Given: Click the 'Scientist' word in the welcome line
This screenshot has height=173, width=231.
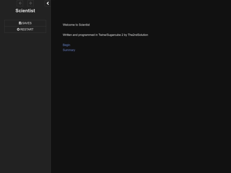Looking at the screenshot, I should (x=84, y=25).
